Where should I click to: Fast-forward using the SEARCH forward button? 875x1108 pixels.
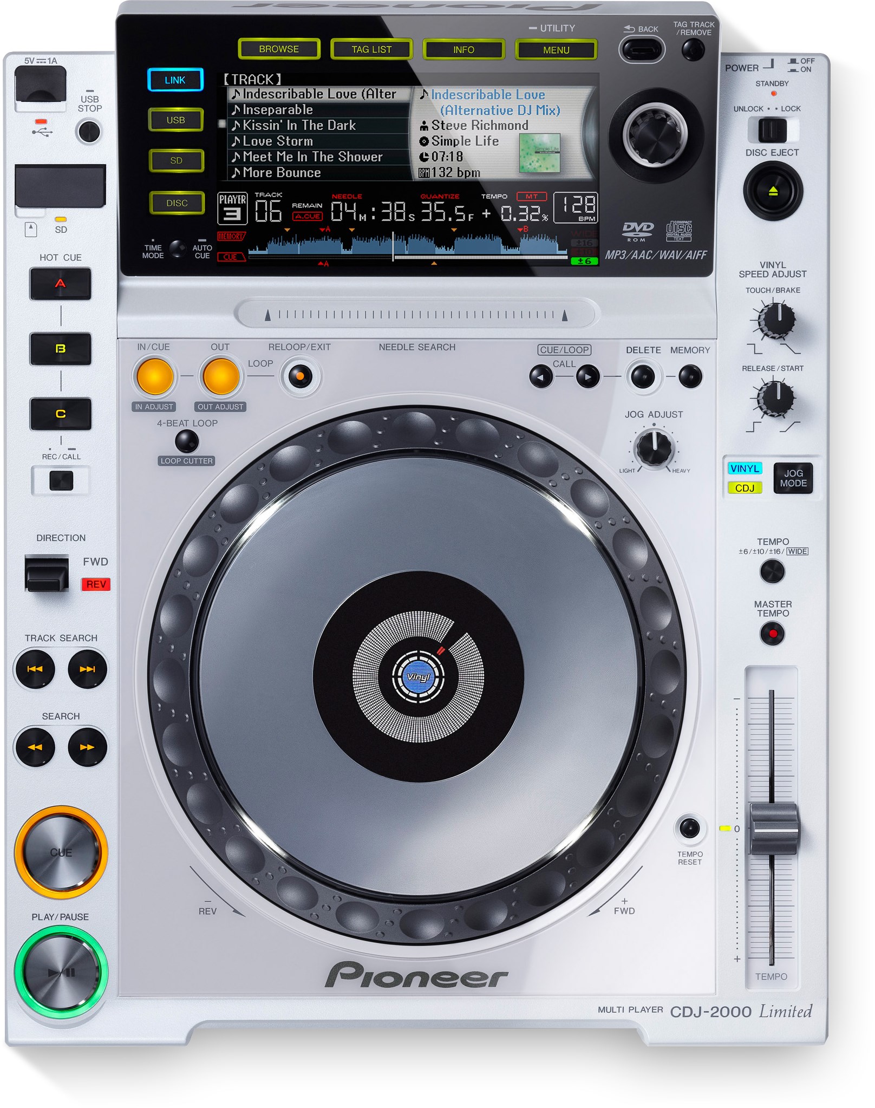(x=87, y=747)
